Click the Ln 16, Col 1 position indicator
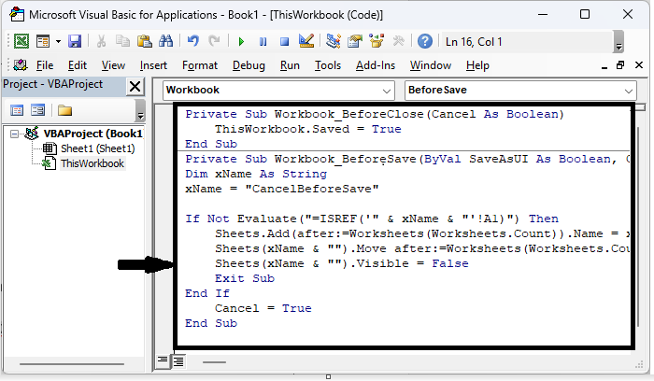654x381 pixels. point(474,42)
